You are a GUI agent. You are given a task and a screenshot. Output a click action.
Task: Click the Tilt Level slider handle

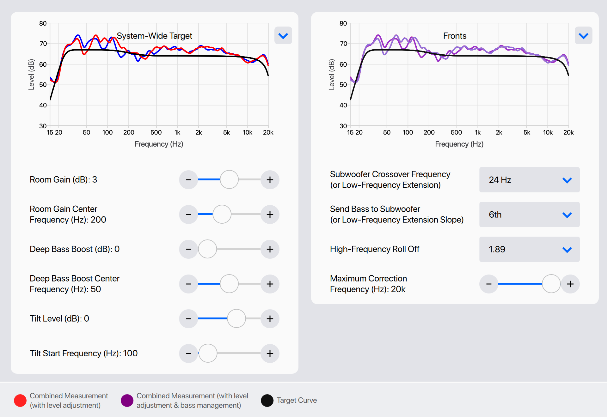pyautogui.click(x=236, y=318)
